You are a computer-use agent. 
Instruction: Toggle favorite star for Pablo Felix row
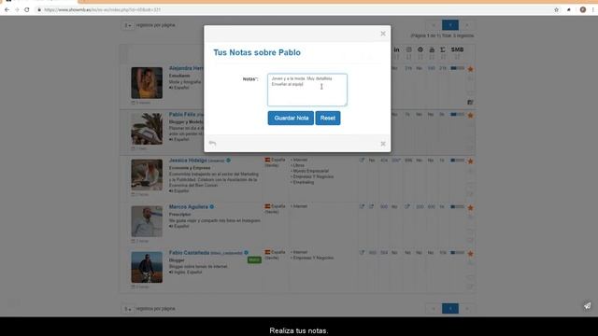pos(471,115)
